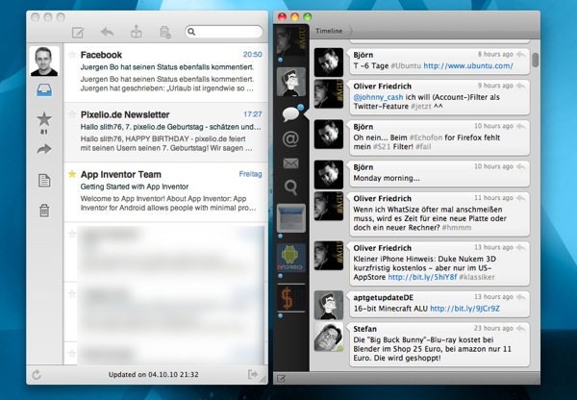The height and width of the screenshot is (400, 577).
Task: Click the #Echofon hashtag
Action: pos(426,137)
